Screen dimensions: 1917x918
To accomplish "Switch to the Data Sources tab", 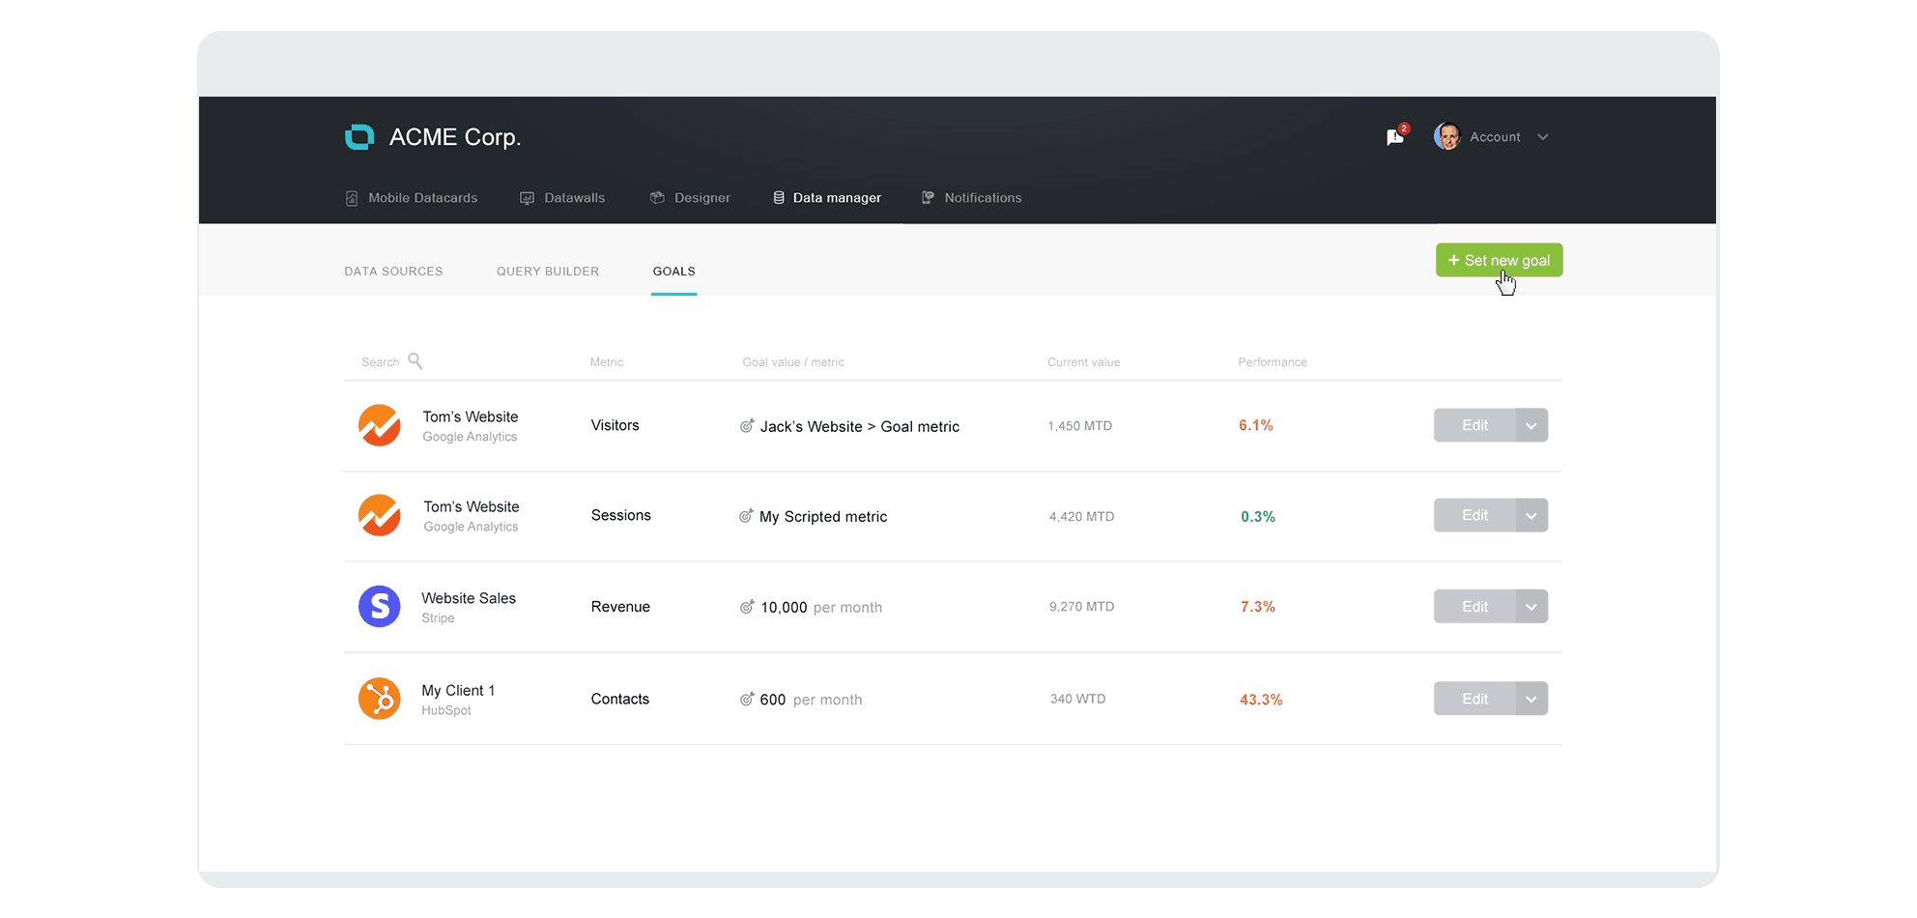I will [393, 272].
